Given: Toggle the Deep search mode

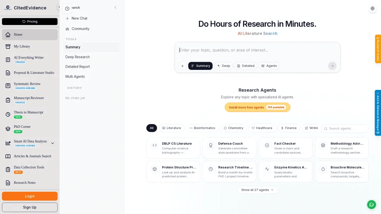Looking at the screenshot, I should coord(224,66).
